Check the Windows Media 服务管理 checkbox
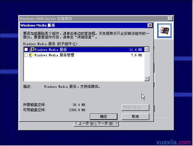The image size is (193, 146). coord(26,55)
